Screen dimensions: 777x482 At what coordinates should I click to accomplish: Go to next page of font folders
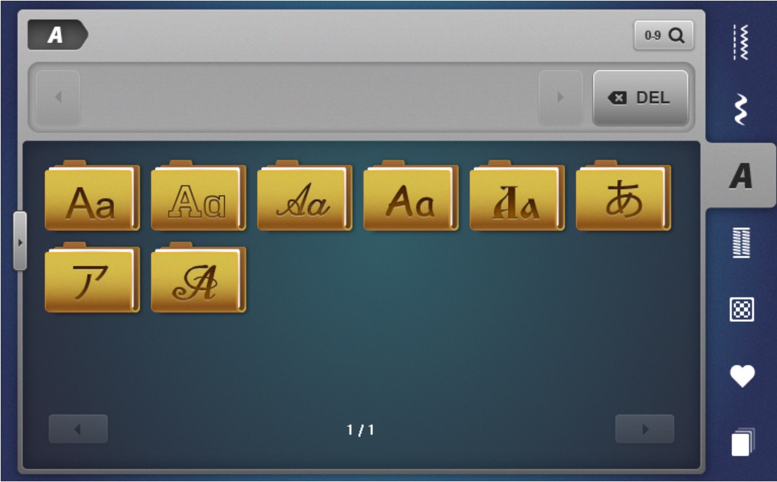click(644, 429)
